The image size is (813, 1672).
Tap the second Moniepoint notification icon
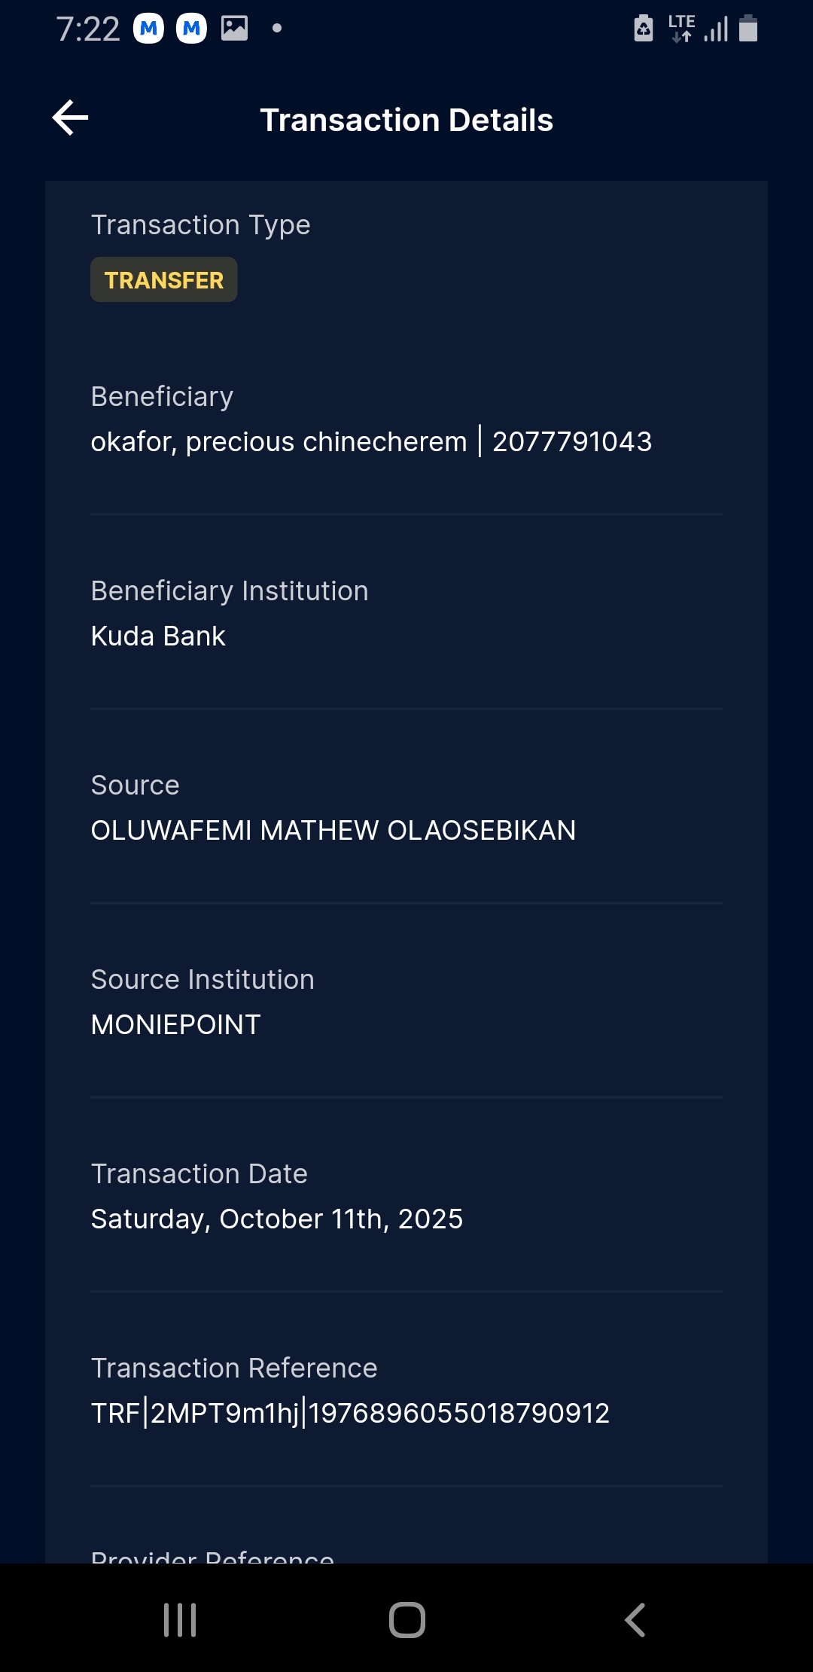191,29
